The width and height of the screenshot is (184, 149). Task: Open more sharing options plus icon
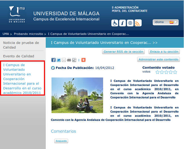tap(83, 60)
